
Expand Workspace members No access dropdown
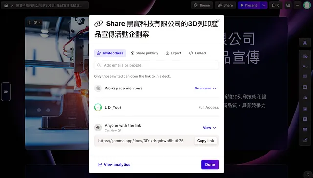(205, 88)
